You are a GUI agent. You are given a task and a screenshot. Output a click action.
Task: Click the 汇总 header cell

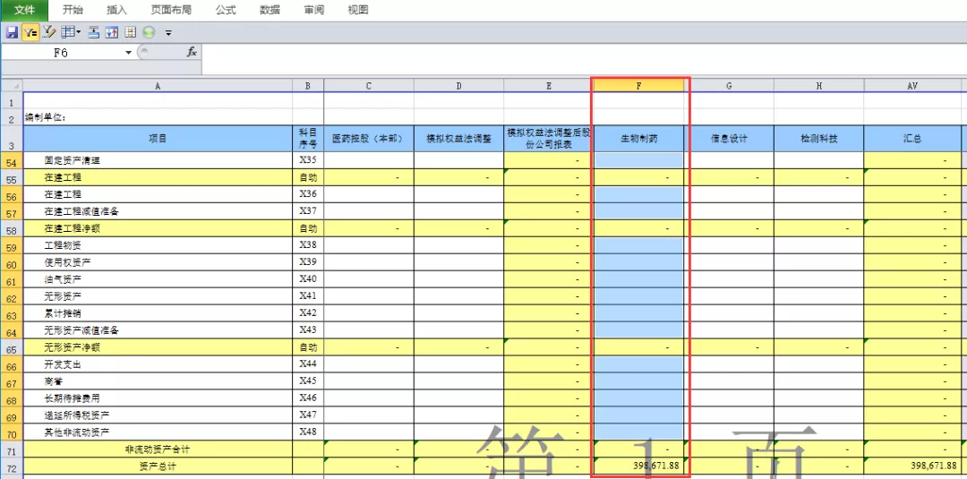pos(912,139)
